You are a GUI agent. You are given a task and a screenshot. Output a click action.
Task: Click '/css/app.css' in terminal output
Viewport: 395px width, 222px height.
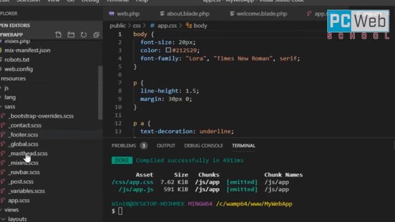(x=132, y=182)
